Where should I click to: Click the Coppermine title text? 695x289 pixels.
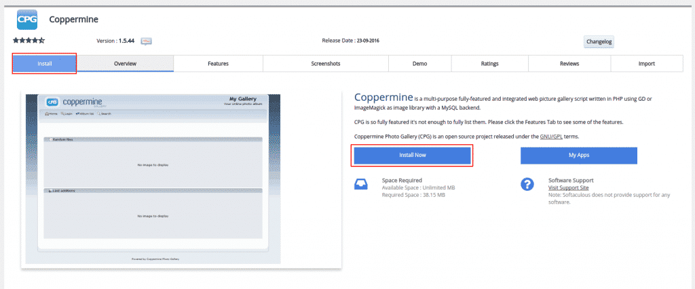[x=73, y=20]
